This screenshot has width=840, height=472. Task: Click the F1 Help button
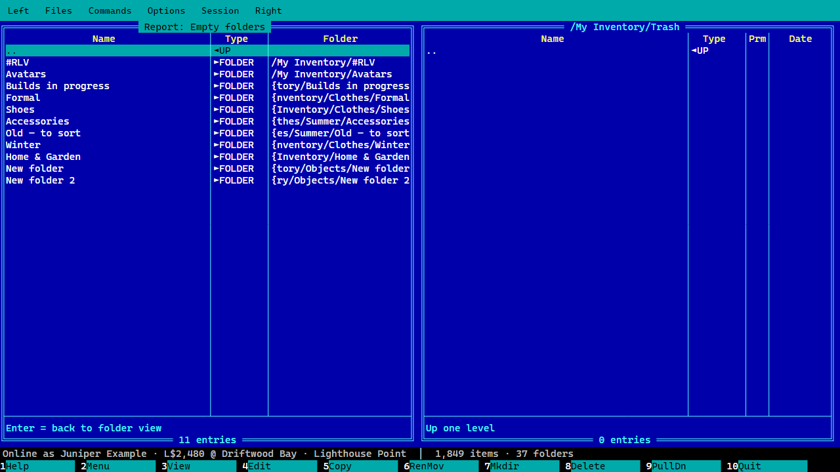point(37,466)
